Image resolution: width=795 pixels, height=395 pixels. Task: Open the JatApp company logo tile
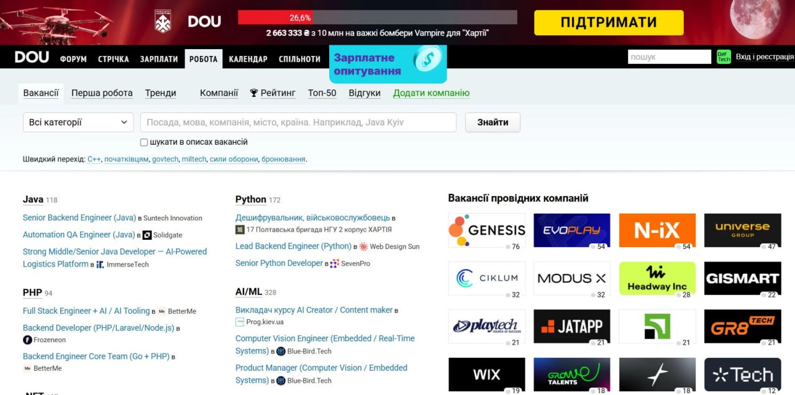pyautogui.click(x=572, y=326)
